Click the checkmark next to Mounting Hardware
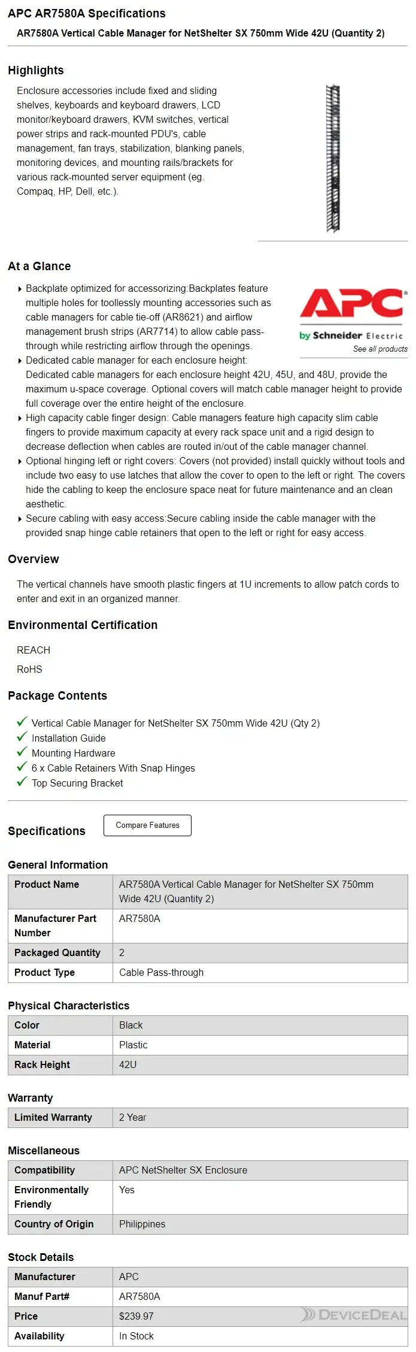 [22, 752]
